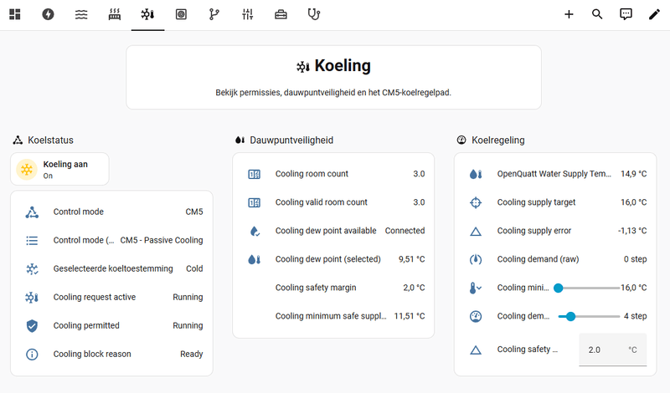Open the CM5 - Passive Cooling value
This screenshot has width=670, height=393.
pyautogui.click(x=162, y=240)
